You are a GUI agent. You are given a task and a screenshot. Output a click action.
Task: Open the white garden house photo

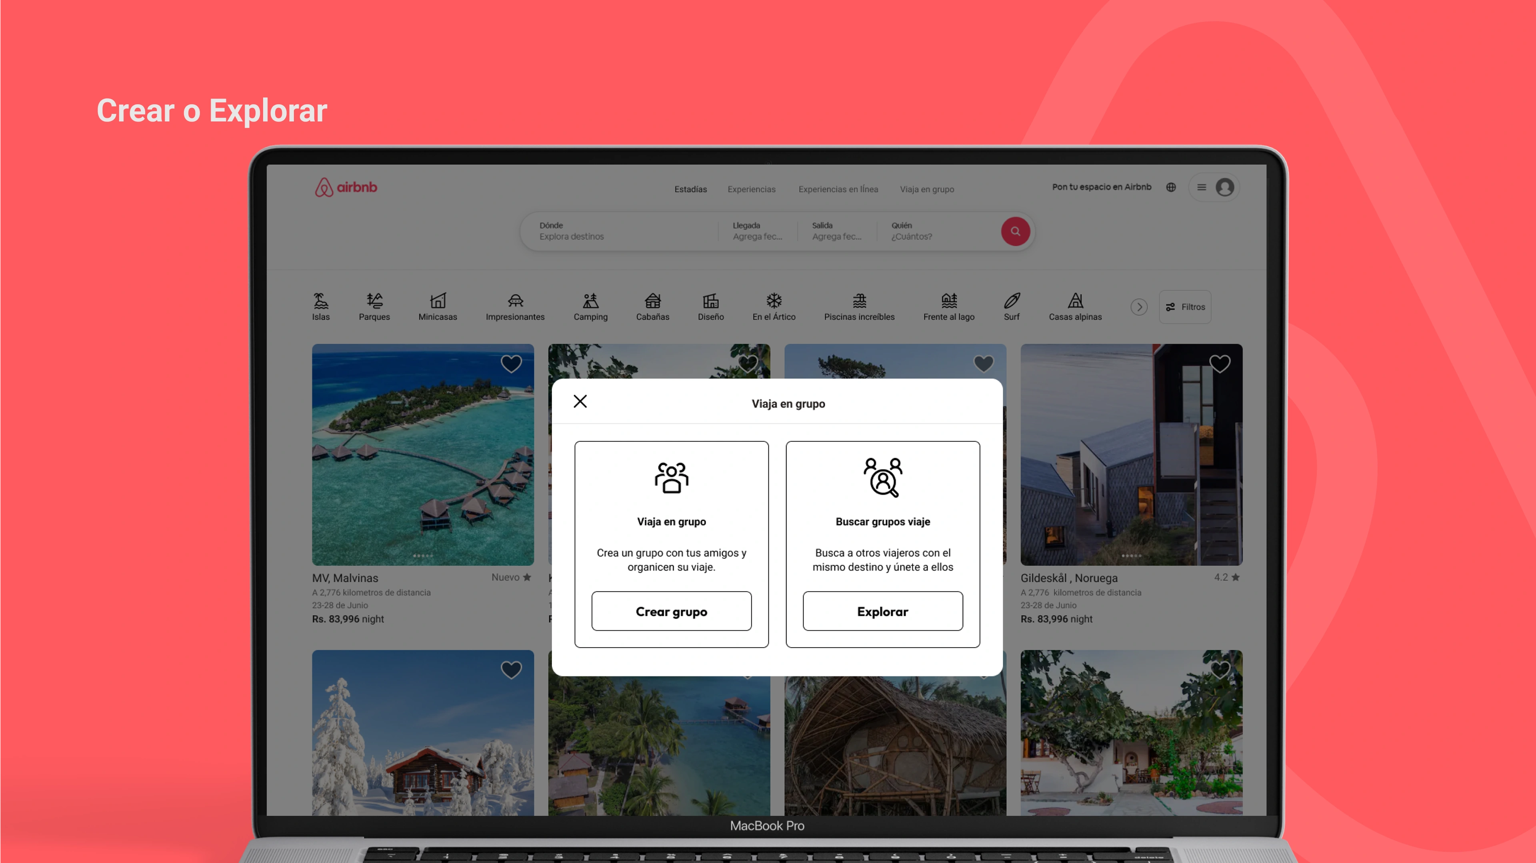[1131, 733]
